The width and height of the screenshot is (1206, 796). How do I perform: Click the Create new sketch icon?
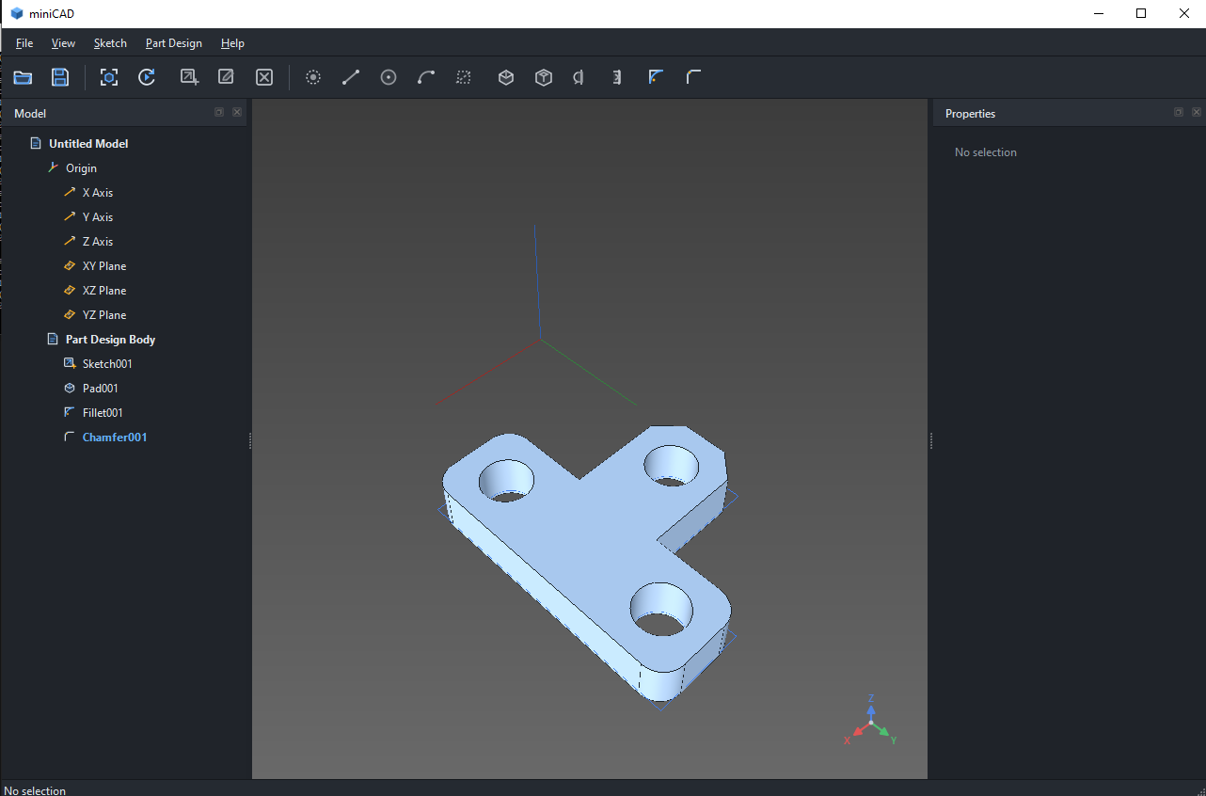tap(189, 77)
